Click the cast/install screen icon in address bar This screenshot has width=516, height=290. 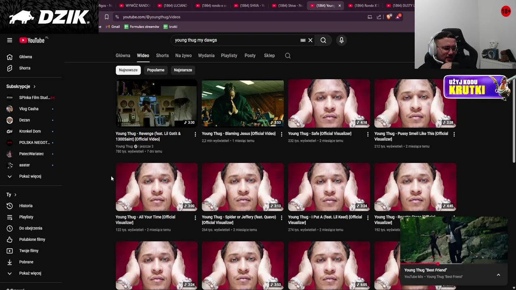click(x=370, y=17)
